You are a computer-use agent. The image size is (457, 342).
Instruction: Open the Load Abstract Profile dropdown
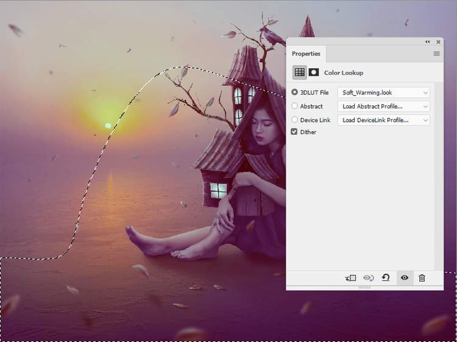(x=383, y=106)
